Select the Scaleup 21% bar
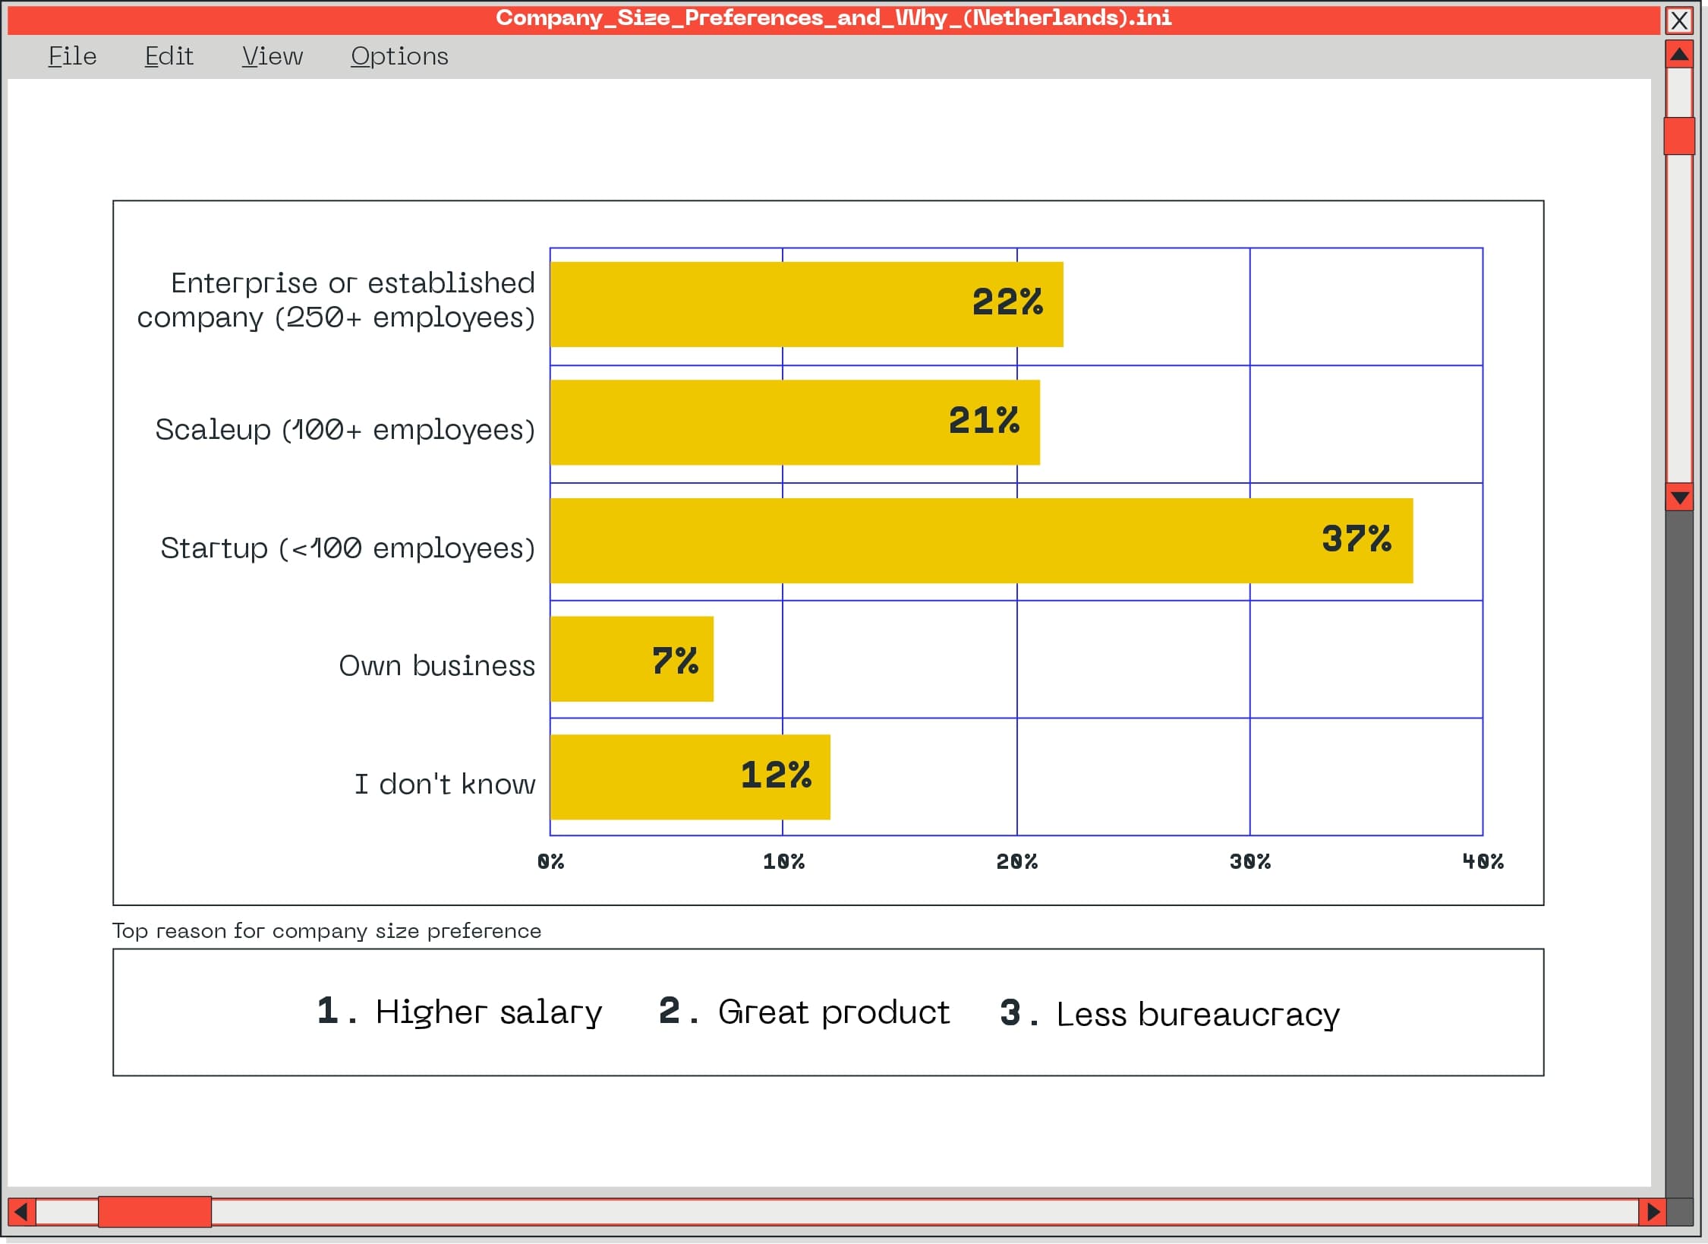The image size is (1708, 1244). click(x=795, y=422)
